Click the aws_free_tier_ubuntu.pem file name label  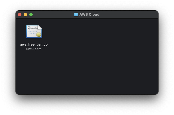pos(34,47)
